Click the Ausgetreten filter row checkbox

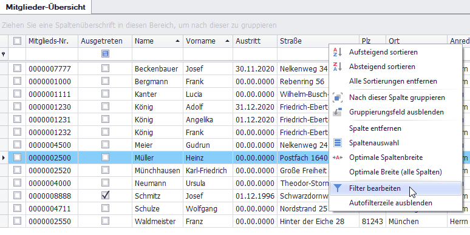point(105,54)
